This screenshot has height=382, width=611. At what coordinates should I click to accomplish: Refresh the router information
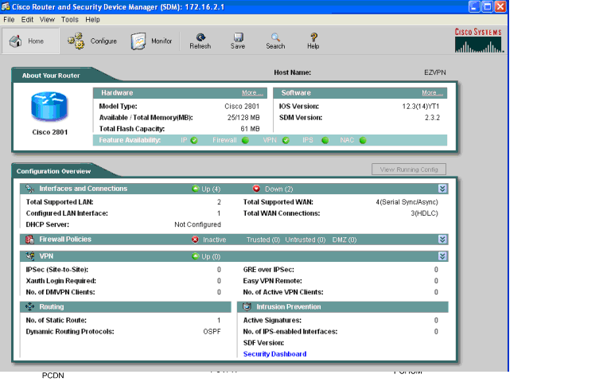coord(200,41)
